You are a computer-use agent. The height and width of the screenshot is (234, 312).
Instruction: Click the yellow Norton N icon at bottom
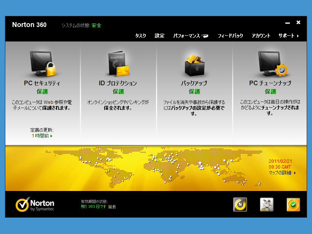240,204
